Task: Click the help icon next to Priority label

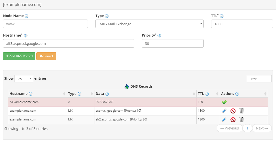Action: pos(159,36)
